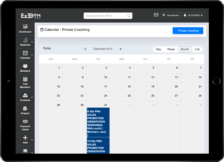Go to previous month arrow
This screenshot has width=224, height=162.
point(85,49)
